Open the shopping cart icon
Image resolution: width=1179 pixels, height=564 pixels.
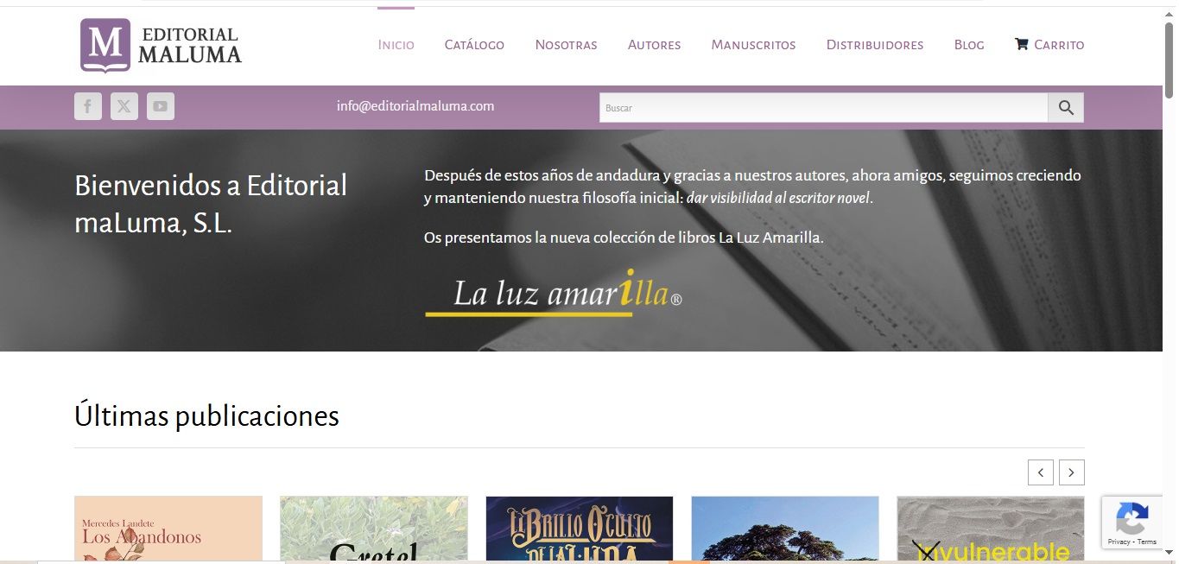coord(1021,44)
